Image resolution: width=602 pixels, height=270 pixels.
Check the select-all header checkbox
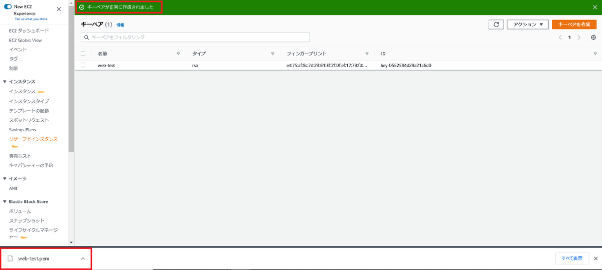coord(83,53)
